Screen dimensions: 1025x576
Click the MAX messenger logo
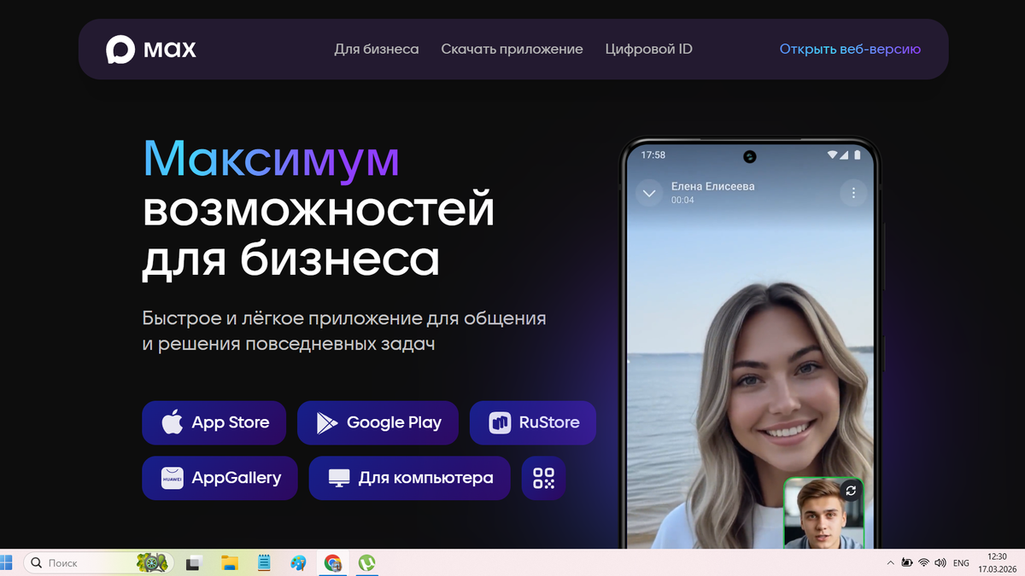click(x=150, y=49)
